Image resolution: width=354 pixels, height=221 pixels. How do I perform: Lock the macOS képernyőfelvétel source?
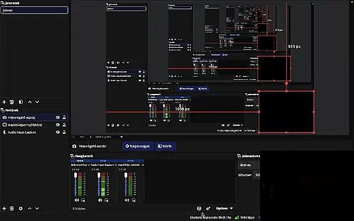[x=65, y=125]
